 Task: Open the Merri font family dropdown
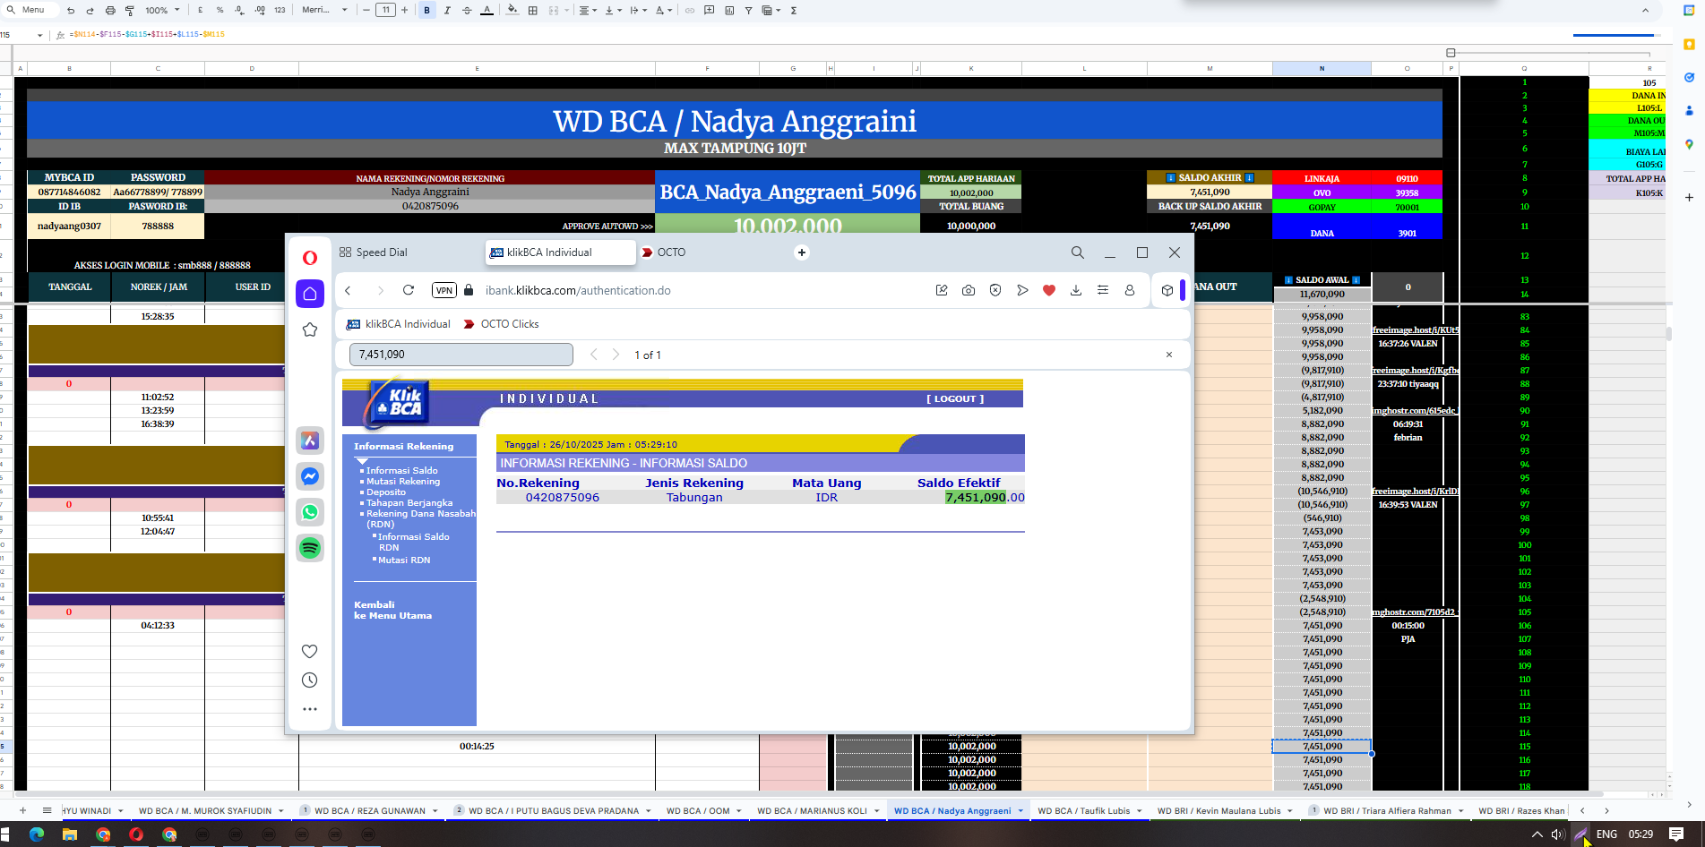[x=324, y=11]
